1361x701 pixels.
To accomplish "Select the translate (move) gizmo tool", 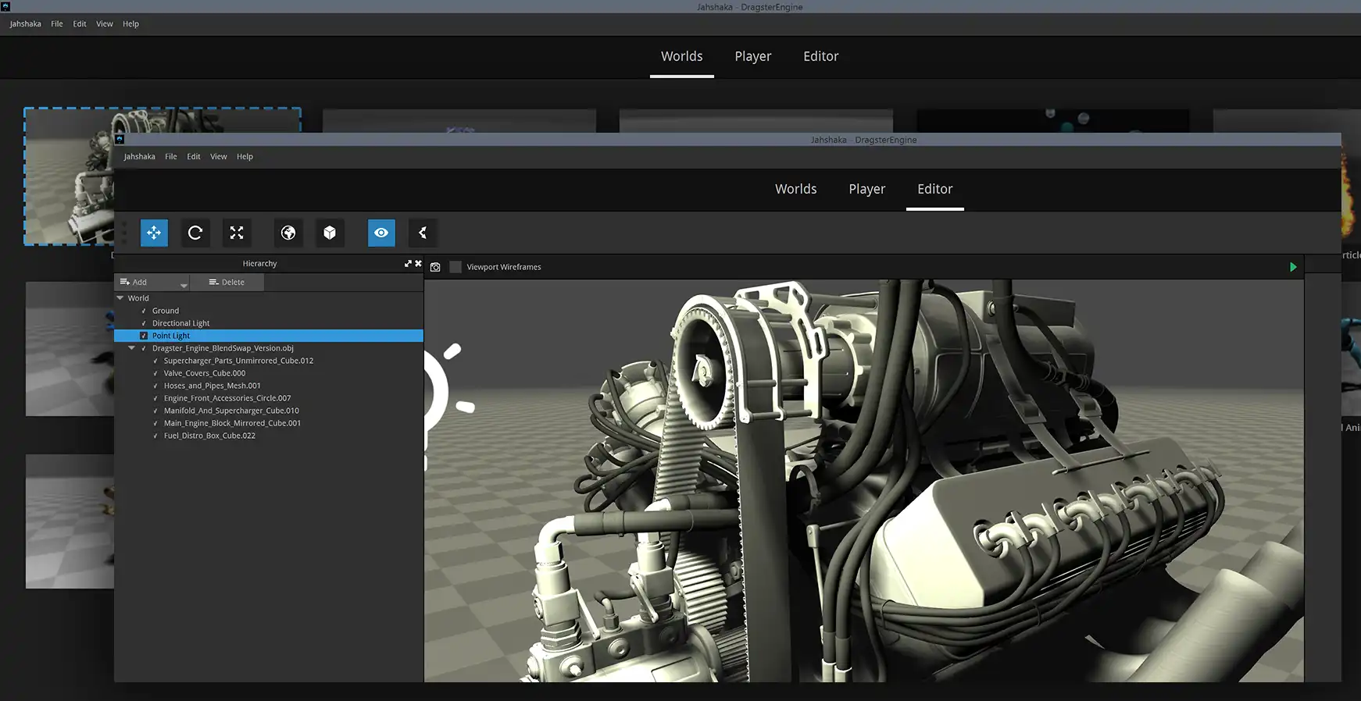I will point(154,233).
